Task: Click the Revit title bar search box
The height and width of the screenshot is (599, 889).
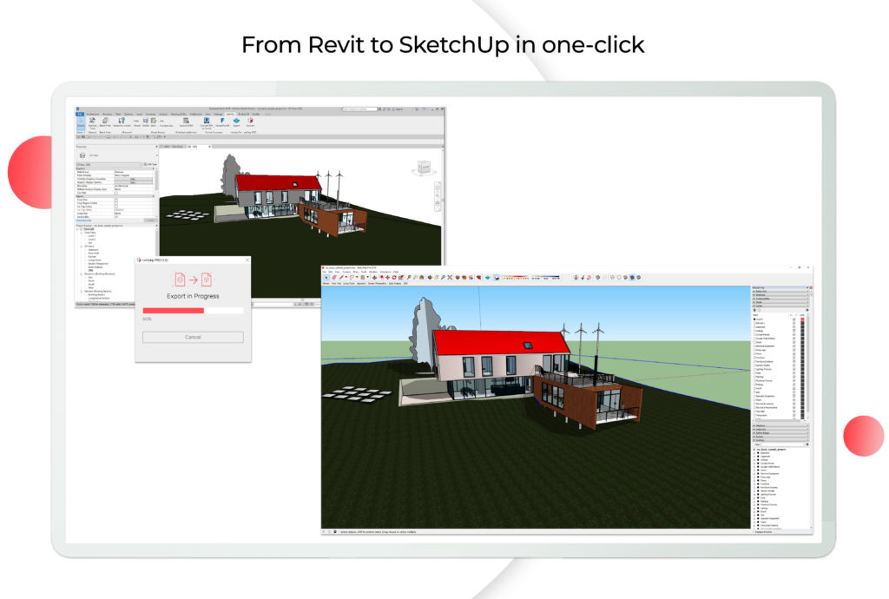Action: [x=360, y=109]
